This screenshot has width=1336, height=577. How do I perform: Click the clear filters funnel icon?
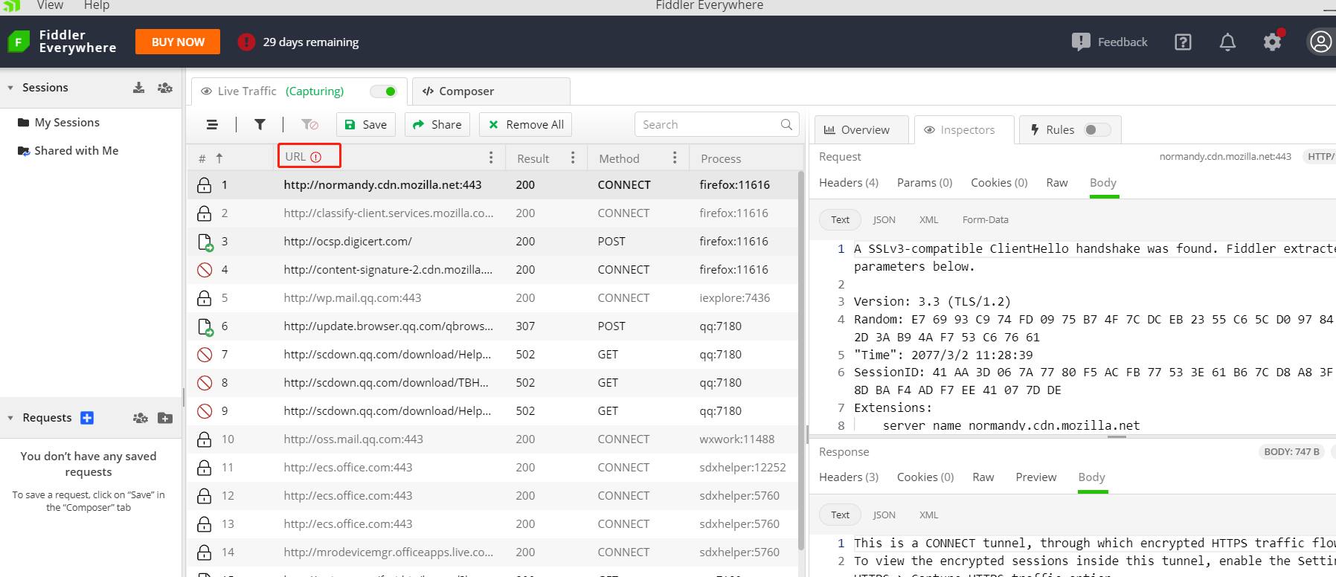coord(309,125)
